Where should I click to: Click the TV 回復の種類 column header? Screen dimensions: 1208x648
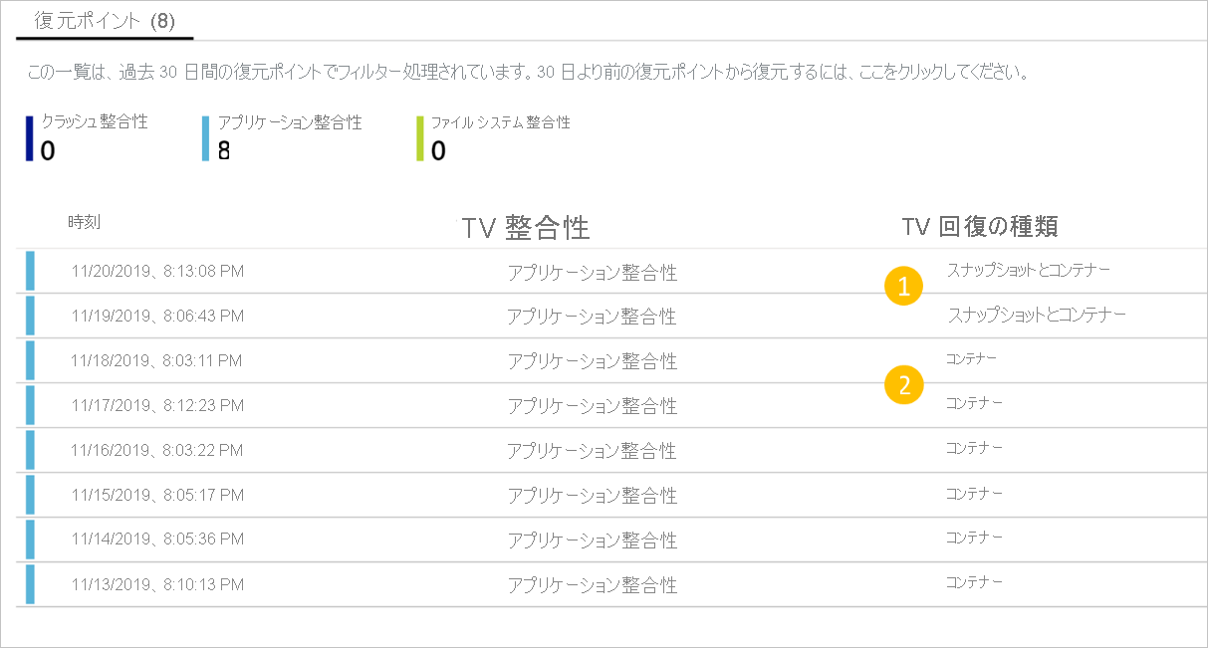pos(980,227)
